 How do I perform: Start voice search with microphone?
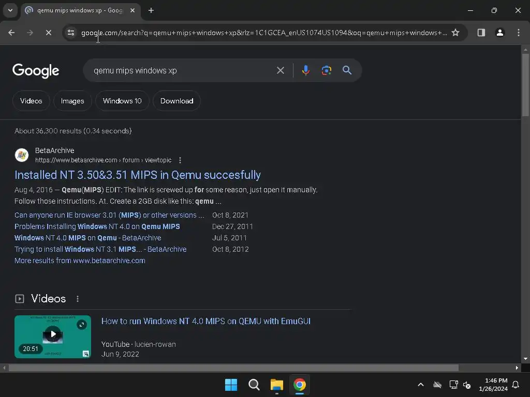tap(305, 70)
